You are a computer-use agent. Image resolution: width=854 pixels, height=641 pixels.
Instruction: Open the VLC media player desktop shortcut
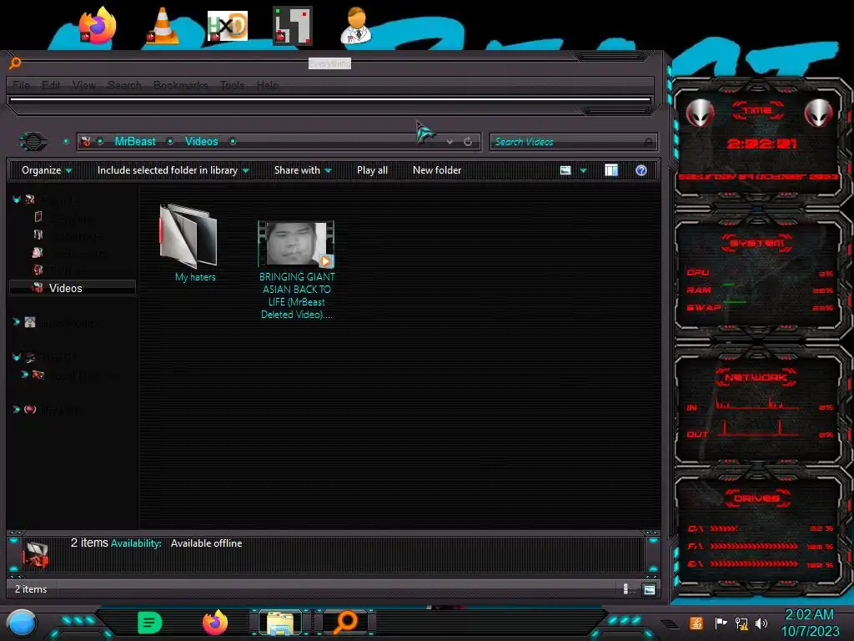click(163, 26)
